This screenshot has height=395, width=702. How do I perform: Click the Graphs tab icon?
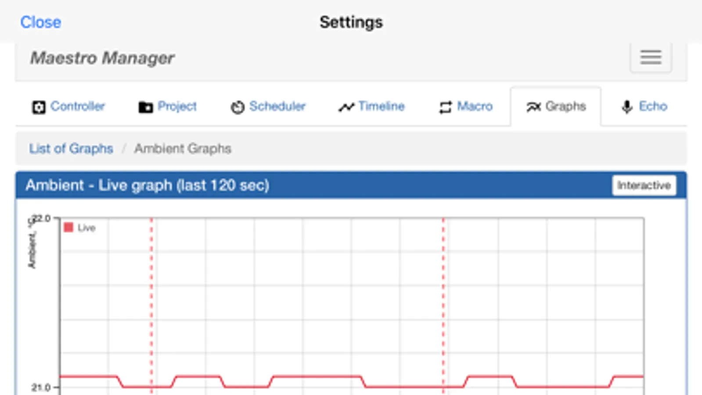534,107
